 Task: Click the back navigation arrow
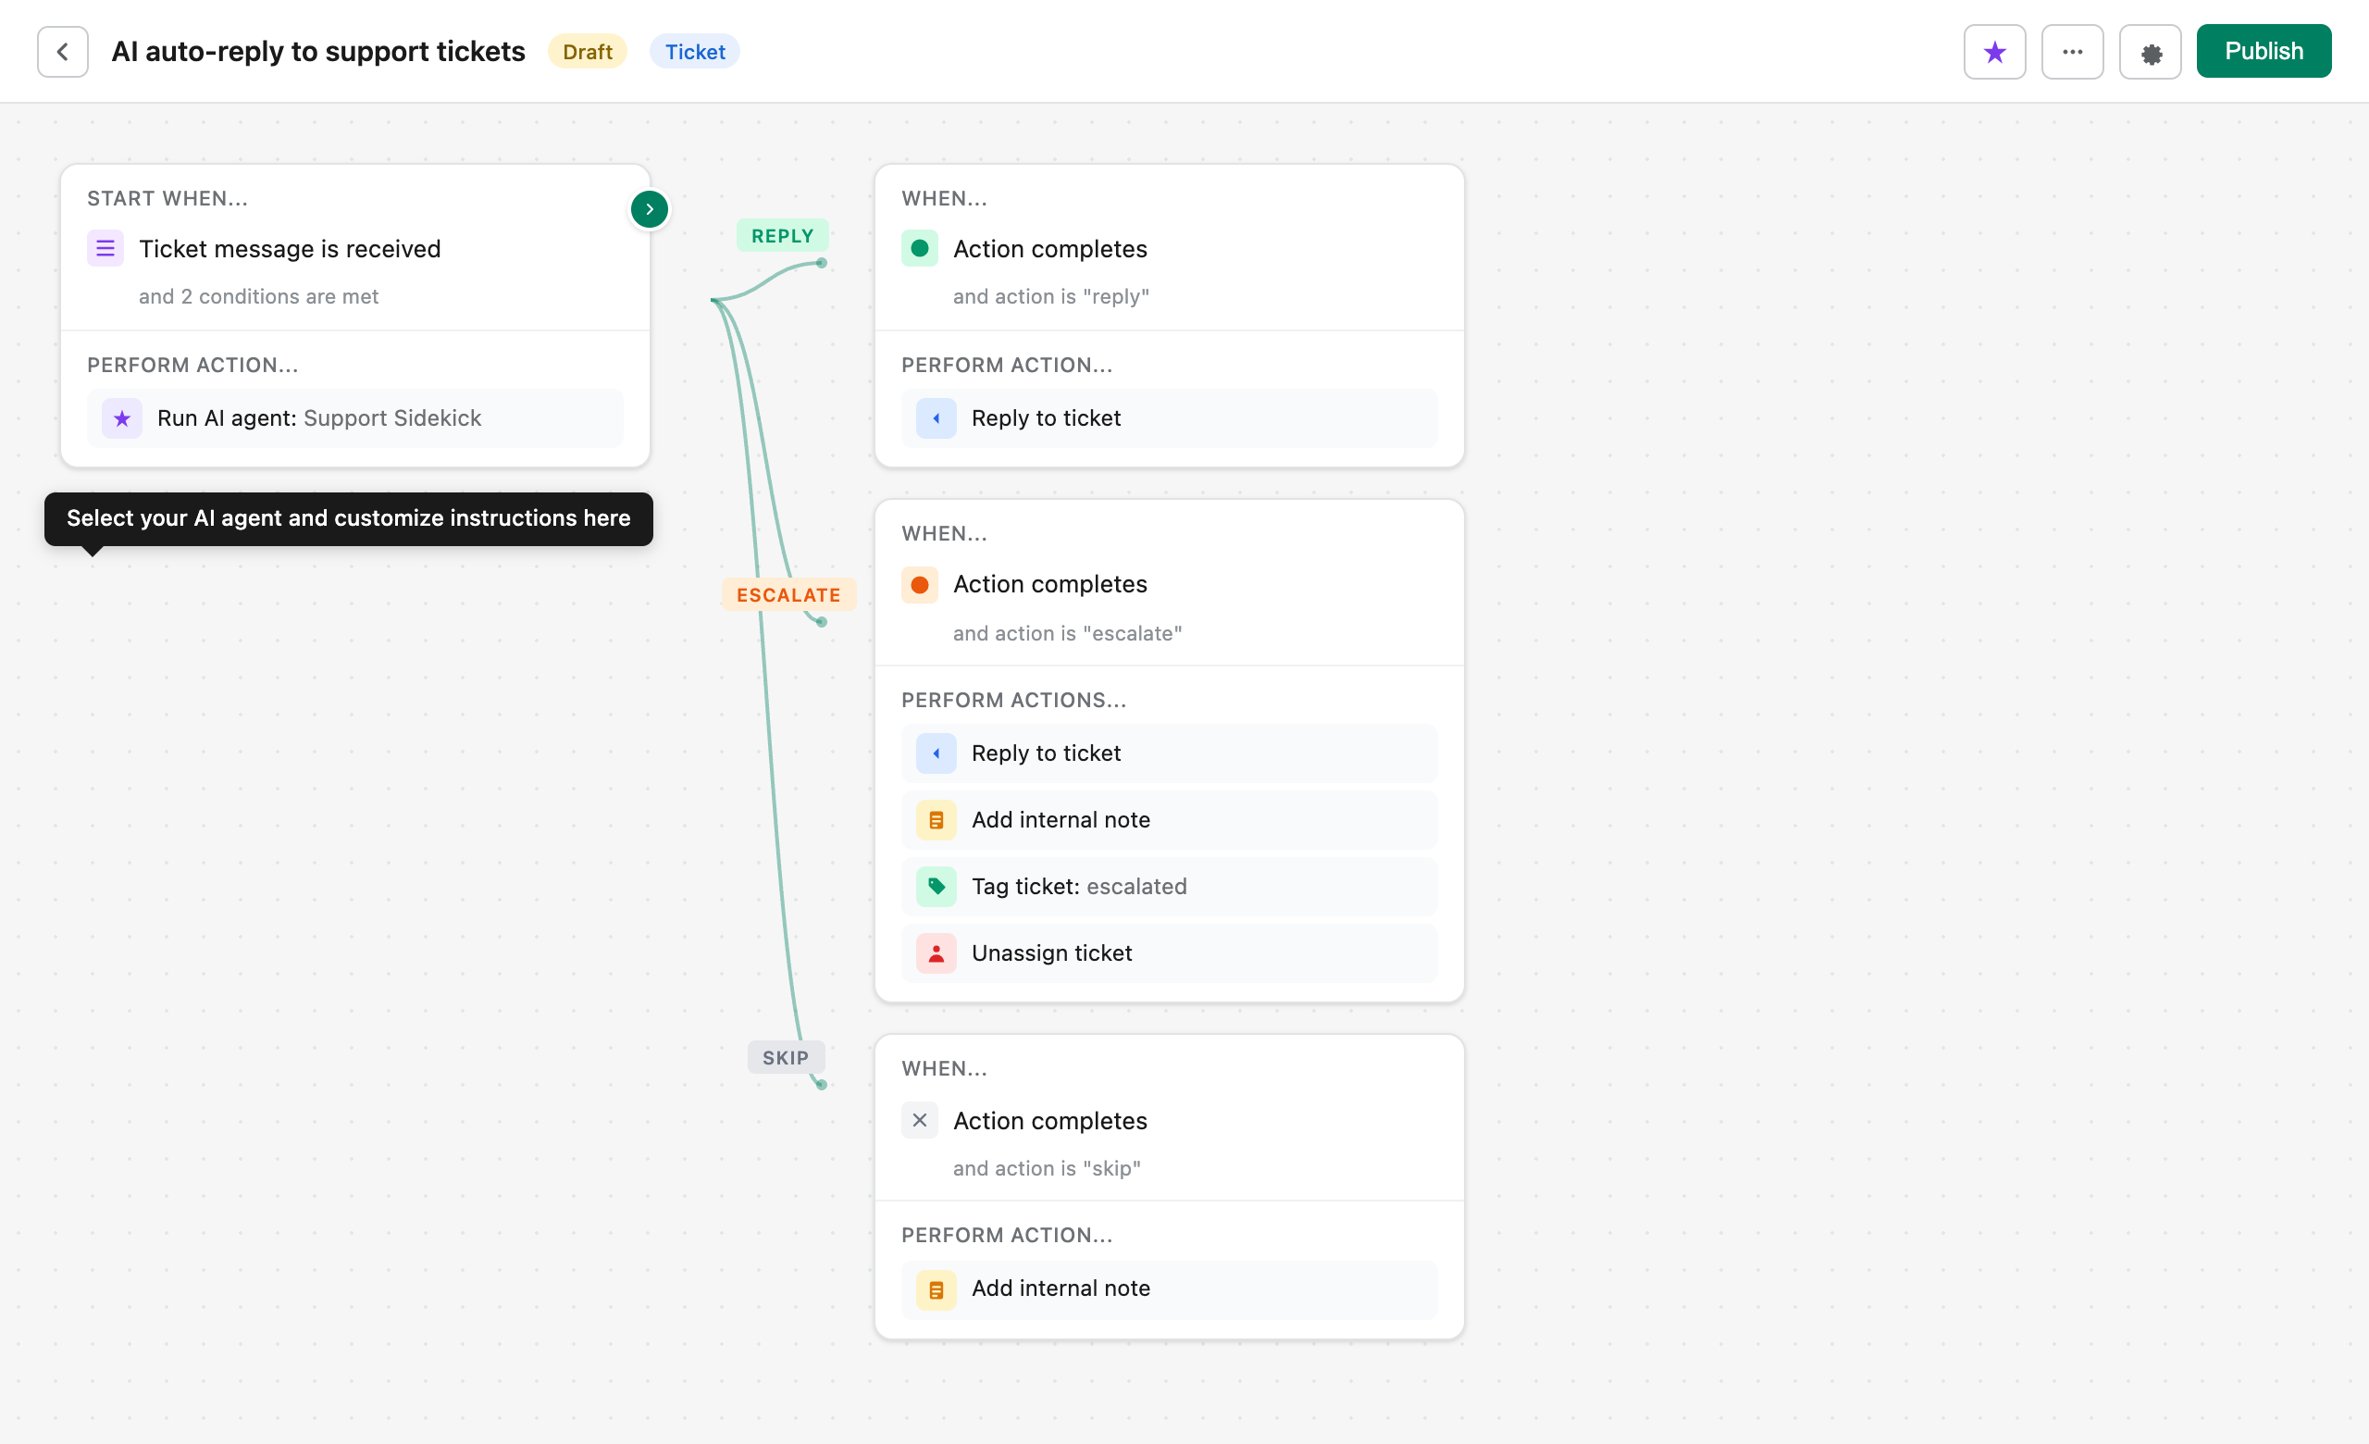click(61, 51)
